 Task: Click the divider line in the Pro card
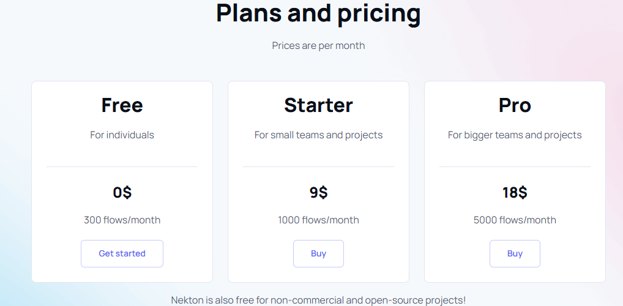515,166
